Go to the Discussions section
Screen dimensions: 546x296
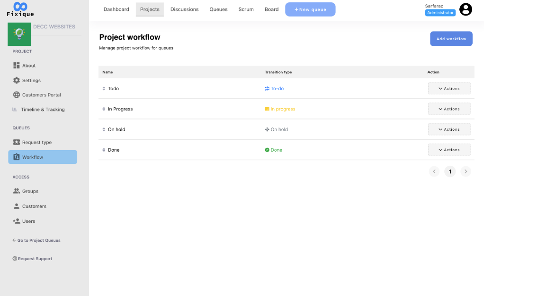[x=184, y=9]
